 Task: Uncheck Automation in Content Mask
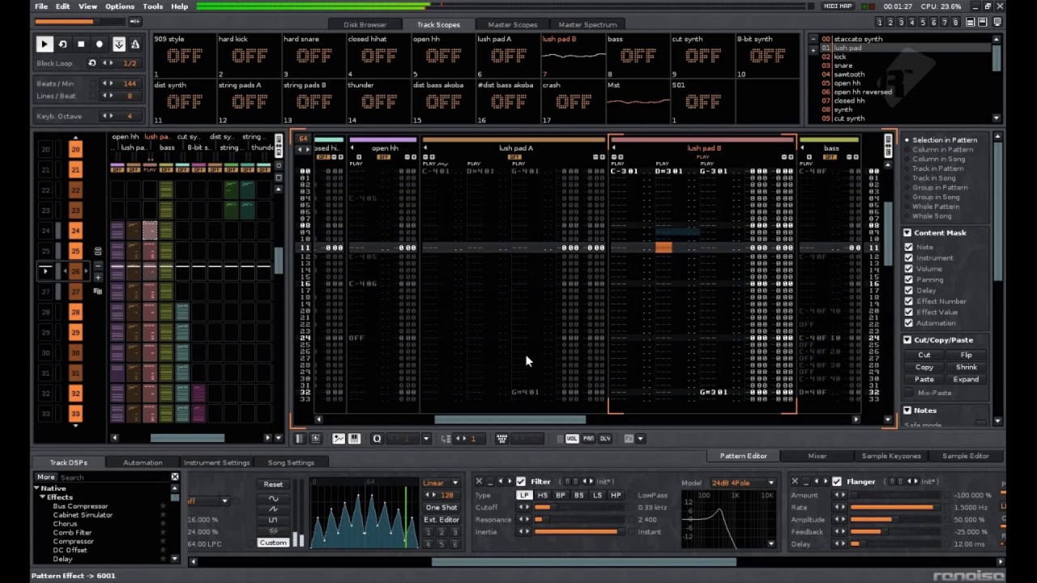[x=908, y=323]
